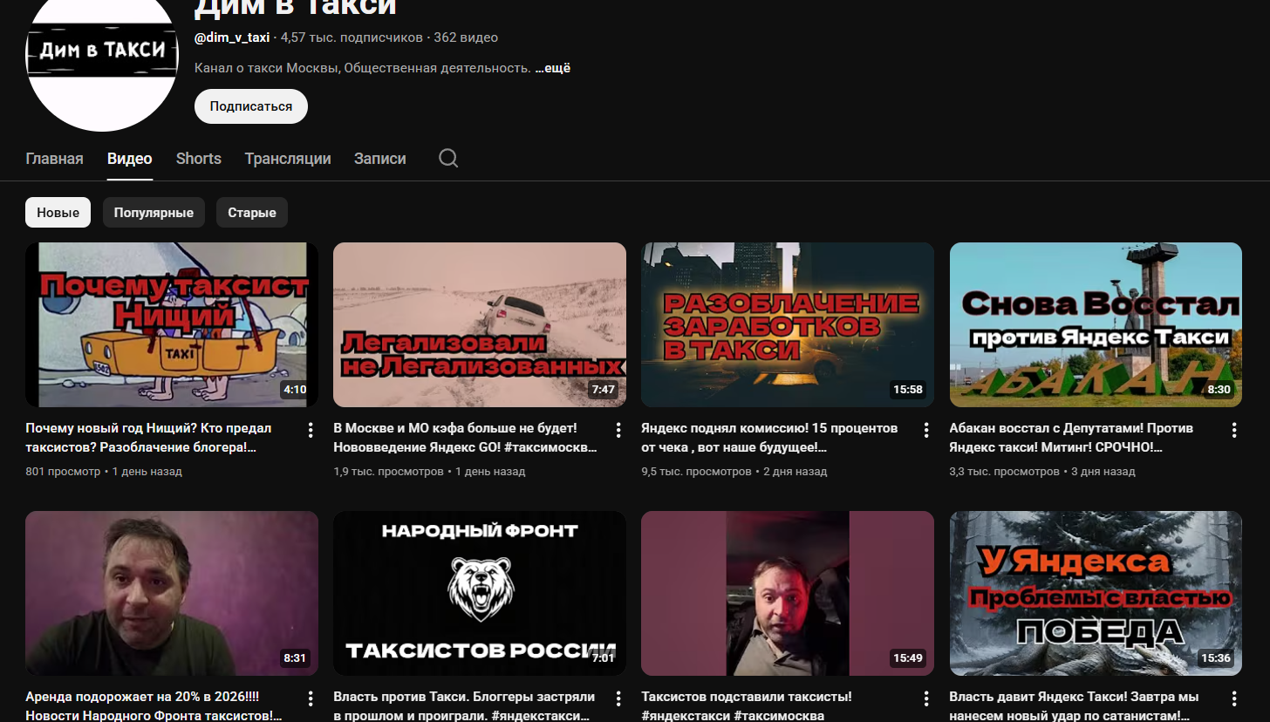Switch to the Главная tab
The height and width of the screenshot is (722, 1270).
coord(55,159)
